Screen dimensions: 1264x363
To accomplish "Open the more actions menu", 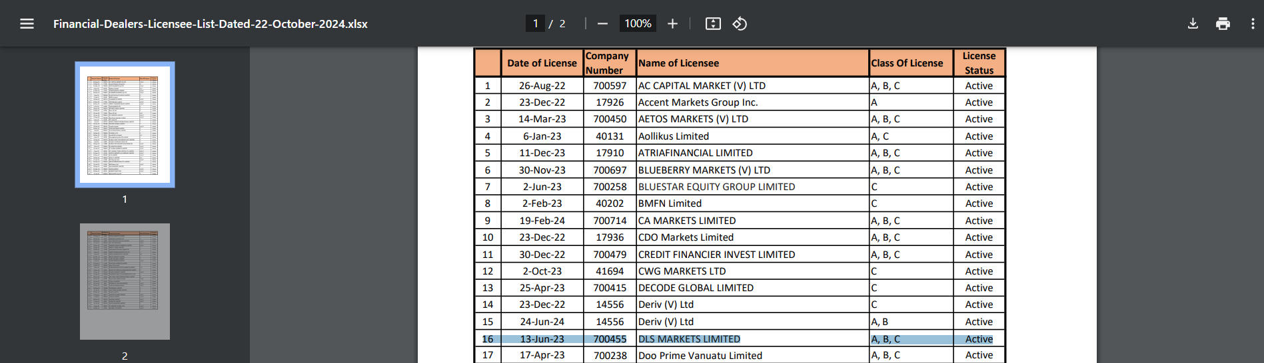I will (x=1253, y=24).
